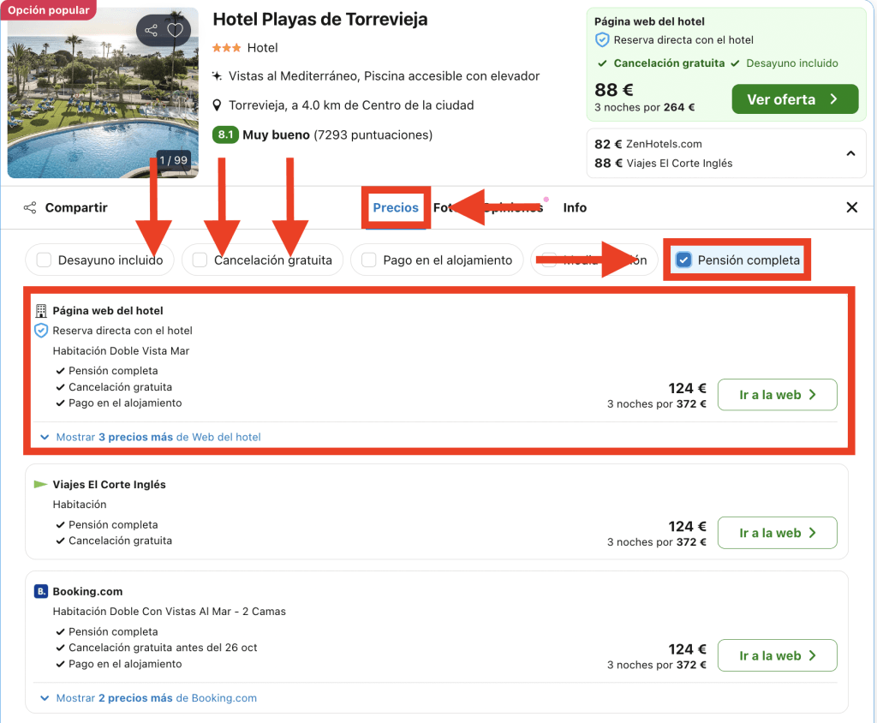
Task: Collapse the ZenHotels price list chevron
Action: [x=850, y=153]
